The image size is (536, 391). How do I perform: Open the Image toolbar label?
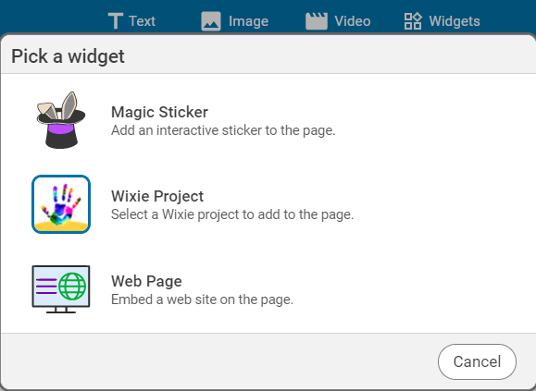pyautogui.click(x=248, y=21)
